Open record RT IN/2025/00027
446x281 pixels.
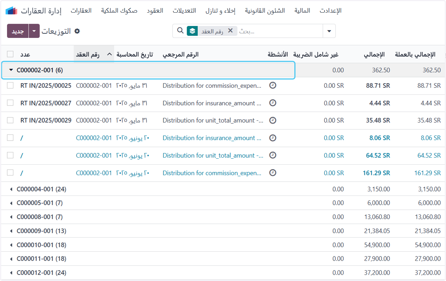click(x=46, y=103)
